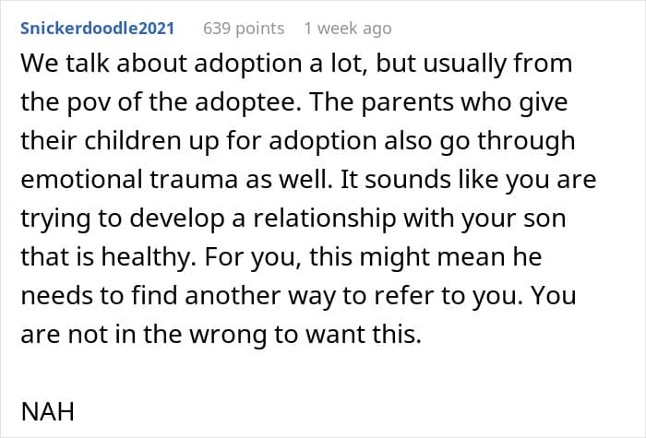Click the text that is healthy
This screenshot has width=646, height=438.
point(108,257)
